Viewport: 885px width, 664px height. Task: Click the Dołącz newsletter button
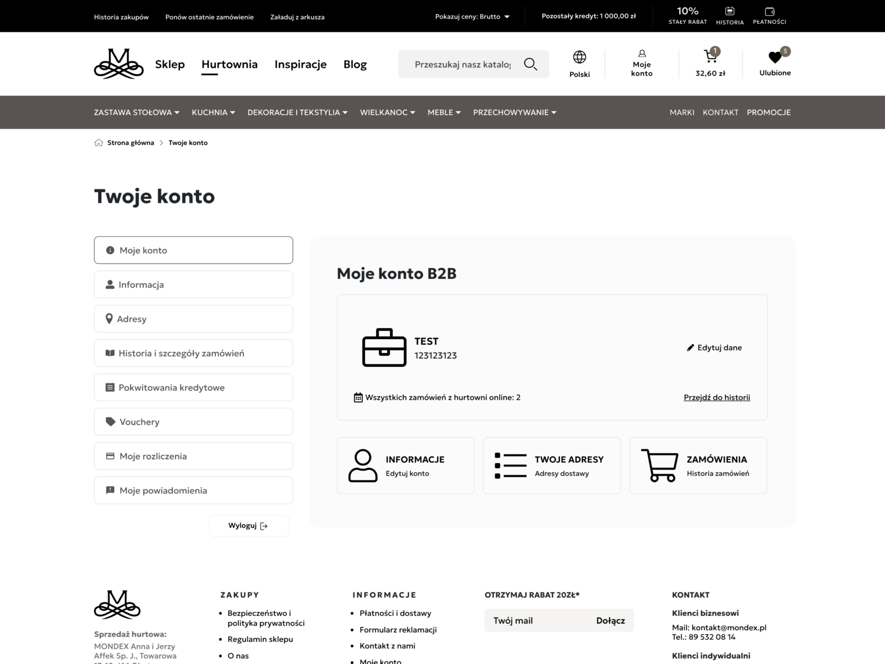(611, 620)
